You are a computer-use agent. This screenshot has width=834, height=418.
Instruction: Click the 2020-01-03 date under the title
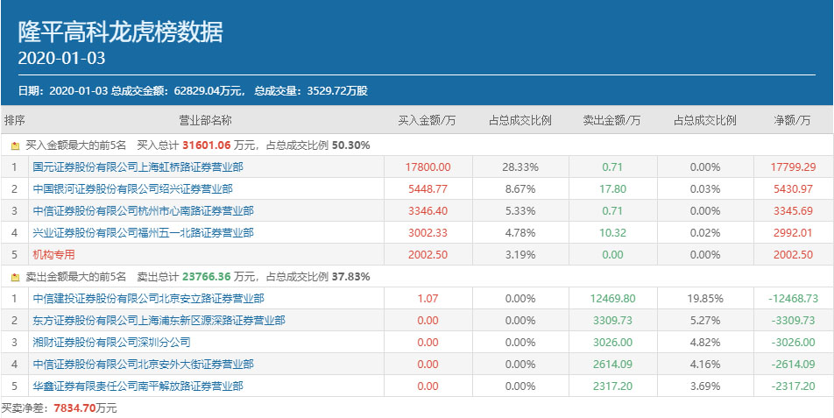(61, 58)
